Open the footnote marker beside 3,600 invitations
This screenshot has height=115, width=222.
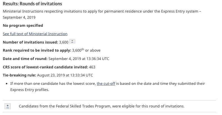(x=72, y=41)
